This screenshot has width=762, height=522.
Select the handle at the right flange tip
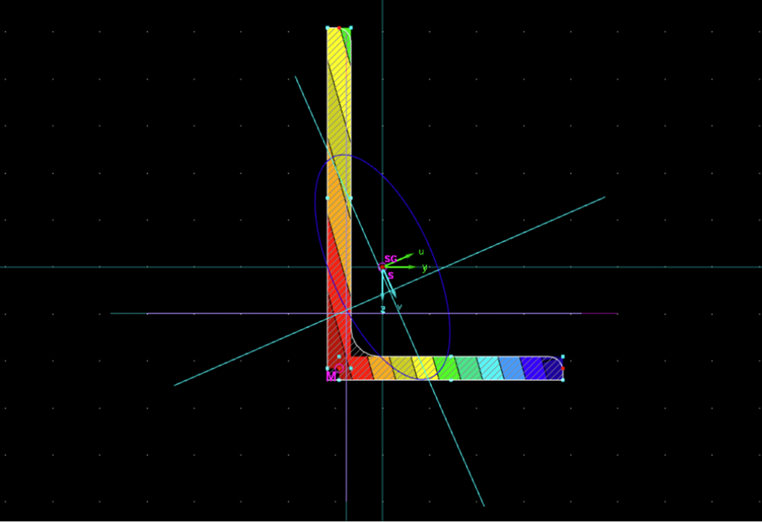coord(561,357)
